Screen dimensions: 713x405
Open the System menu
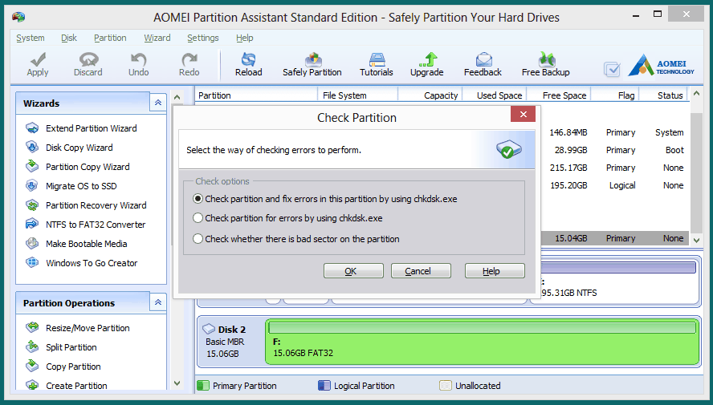[31, 38]
